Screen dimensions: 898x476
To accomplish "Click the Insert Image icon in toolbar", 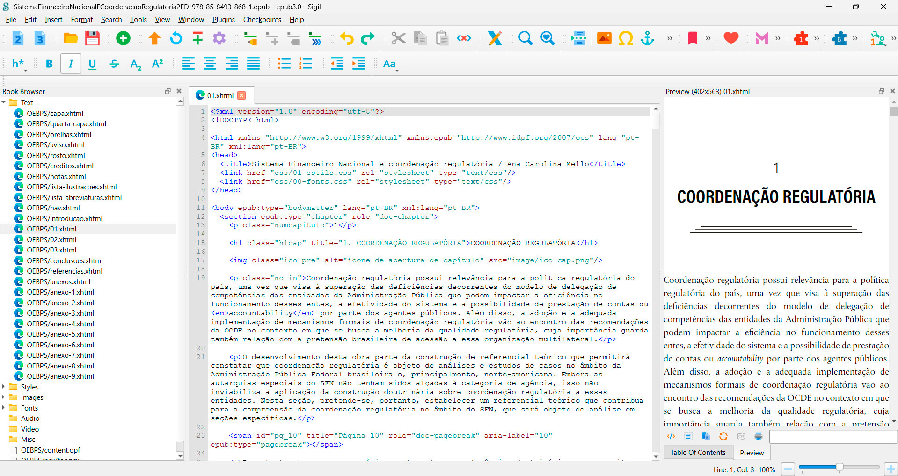I will click(604, 38).
